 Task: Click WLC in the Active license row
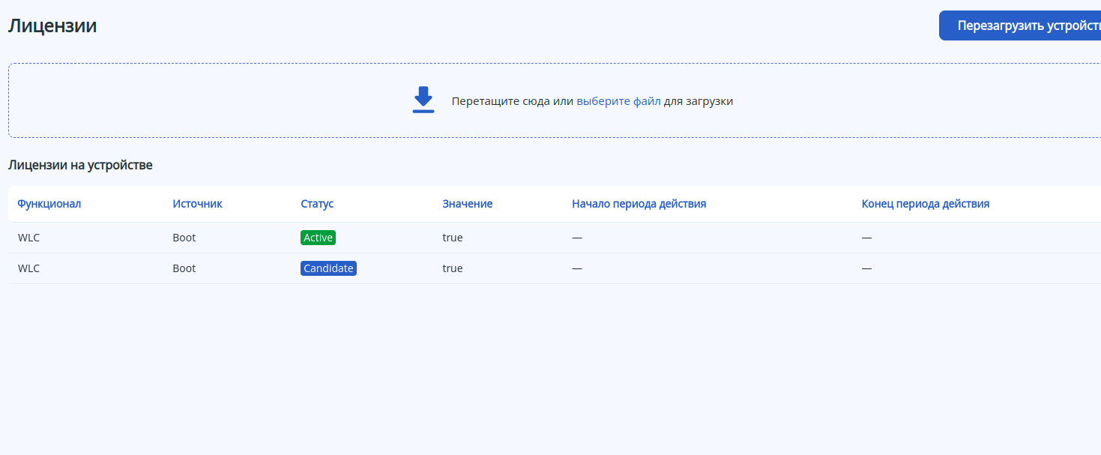[x=28, y=238]
